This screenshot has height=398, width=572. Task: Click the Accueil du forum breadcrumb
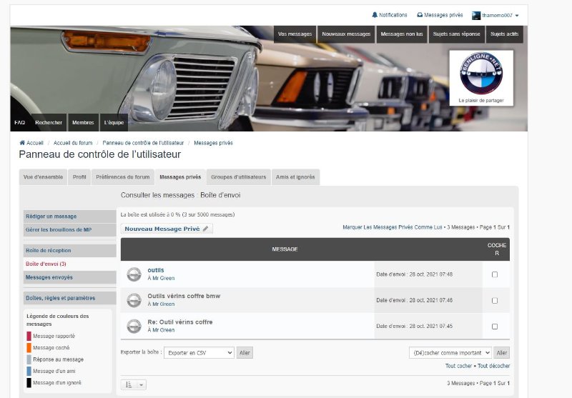click(73, 143)
